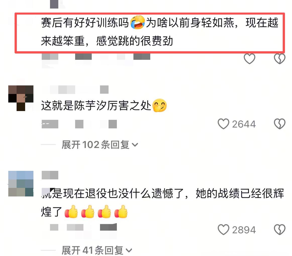The height and width of the screenshot is (256, 292).
Task: Expand 展开41条回复 replies
Action: click(x=97, y=250)
